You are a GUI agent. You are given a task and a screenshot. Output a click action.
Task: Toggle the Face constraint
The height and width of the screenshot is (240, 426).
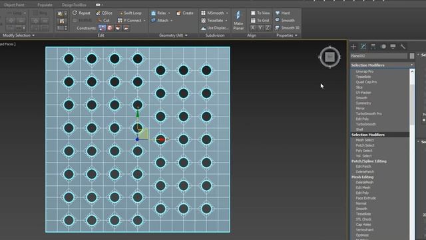point(118,28)
